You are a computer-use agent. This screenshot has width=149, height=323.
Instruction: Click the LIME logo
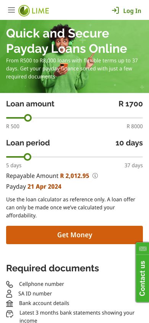(34, 10)
